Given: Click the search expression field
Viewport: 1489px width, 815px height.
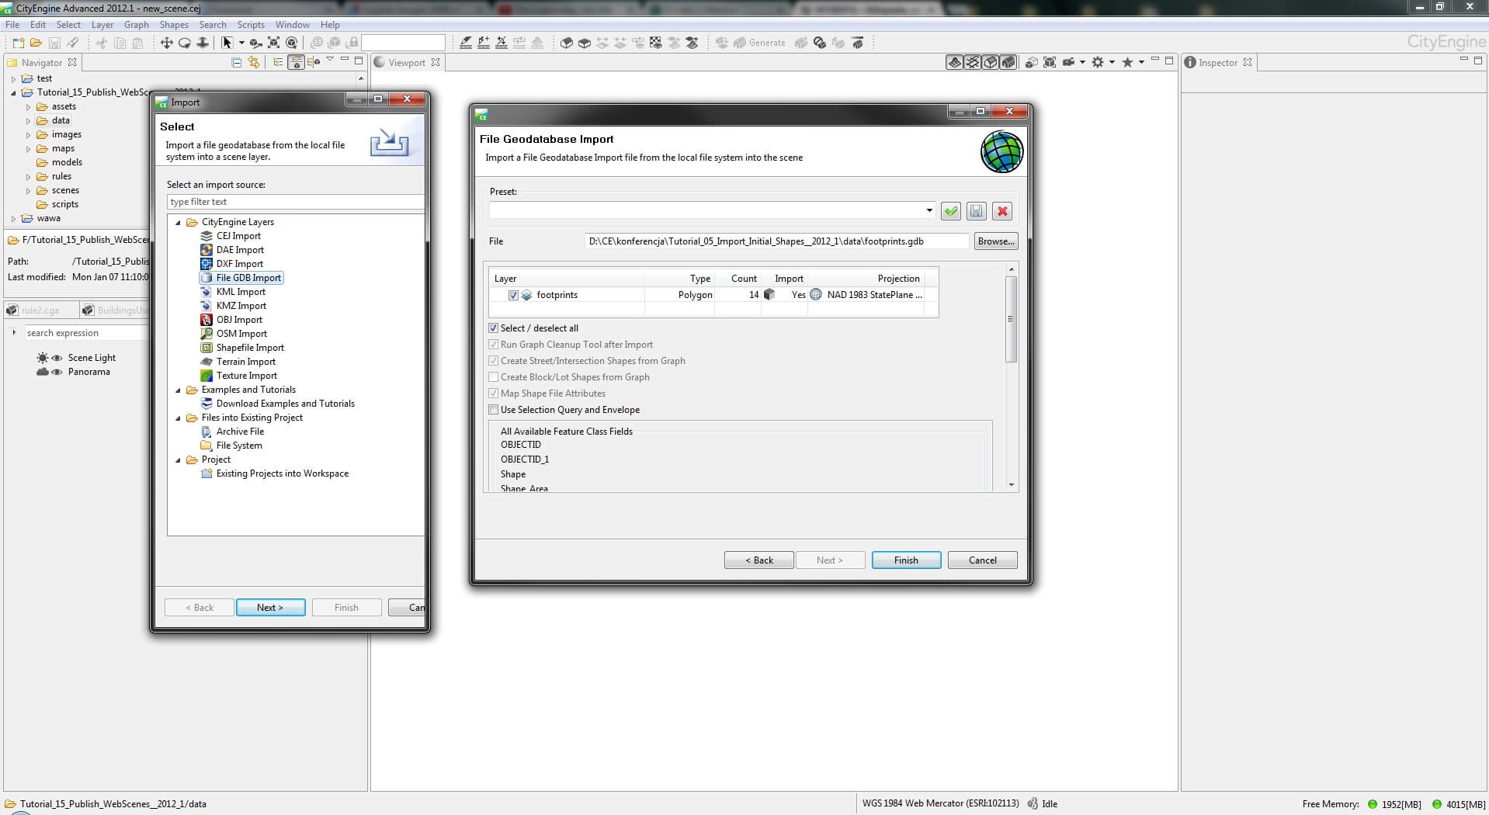Looking at the screenshot, I should tap(85, 333).
